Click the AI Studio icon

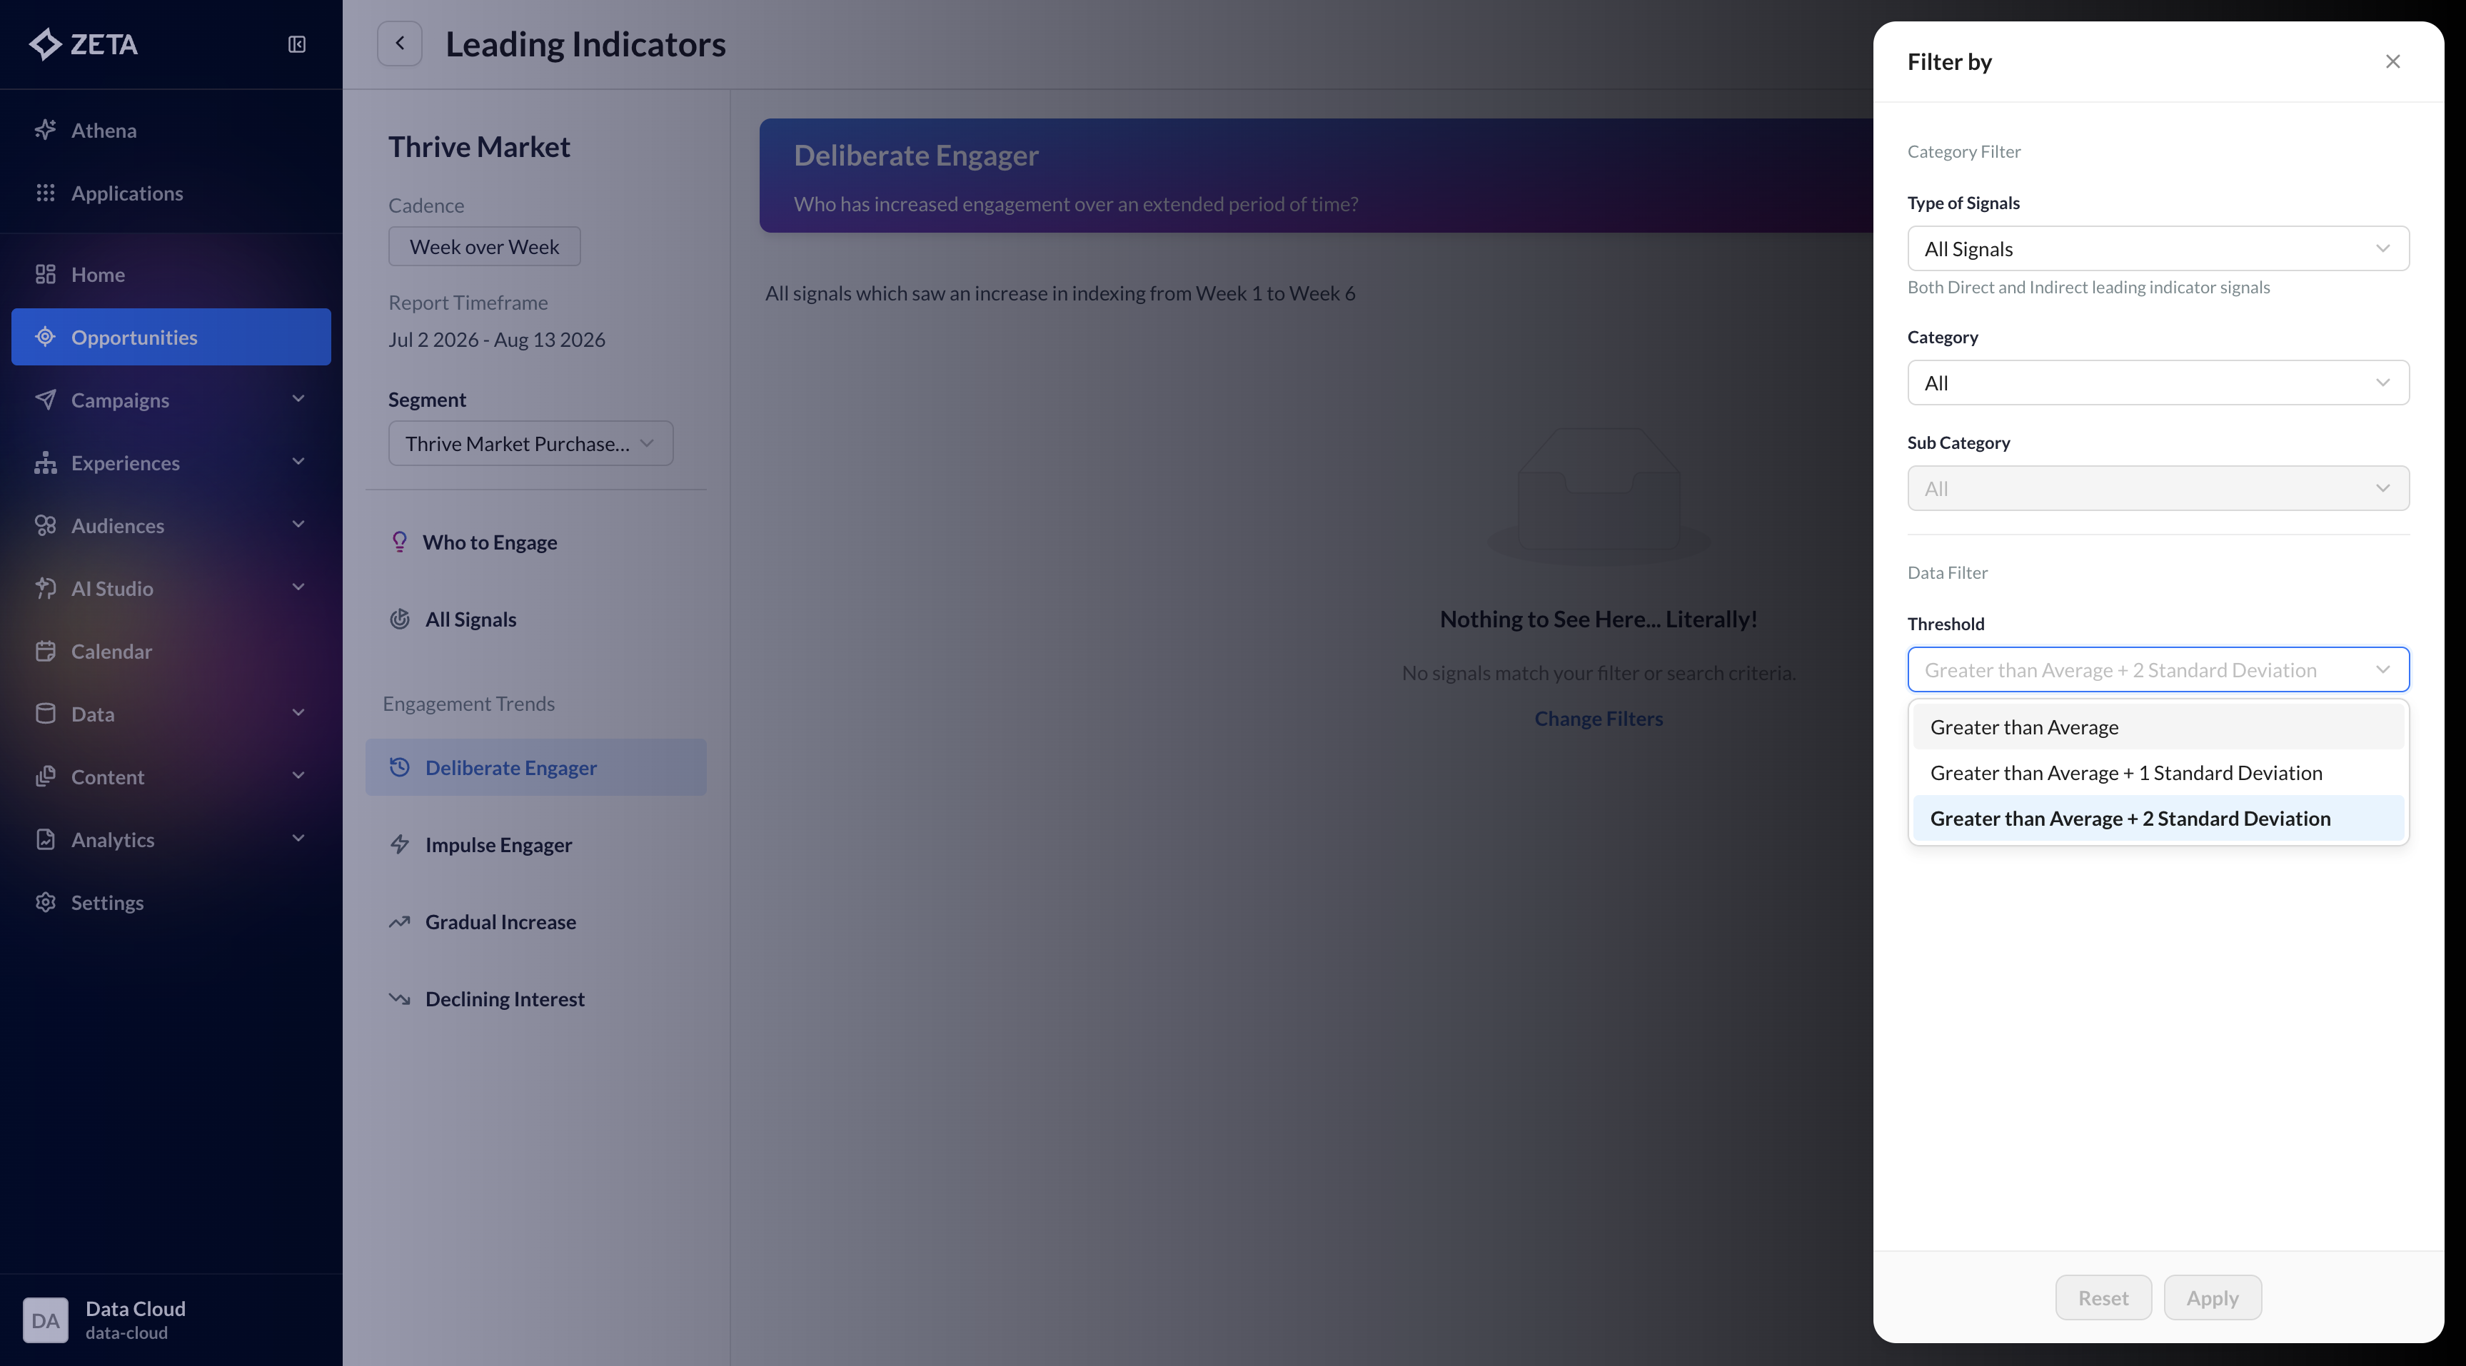tap(45, 588)
